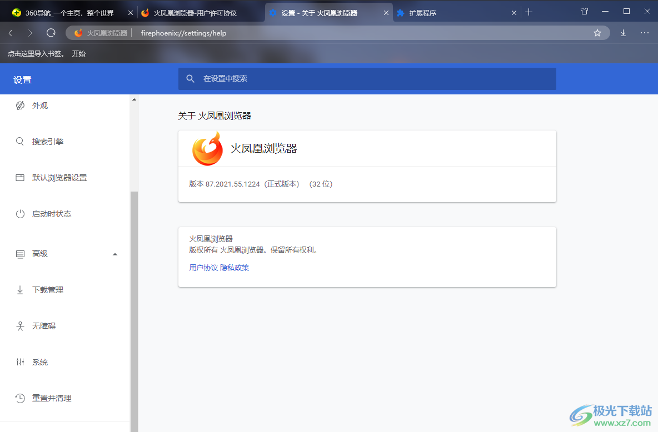Click the 设置 header title
This screenshot has width=658, height=432.
pos(22,80)
